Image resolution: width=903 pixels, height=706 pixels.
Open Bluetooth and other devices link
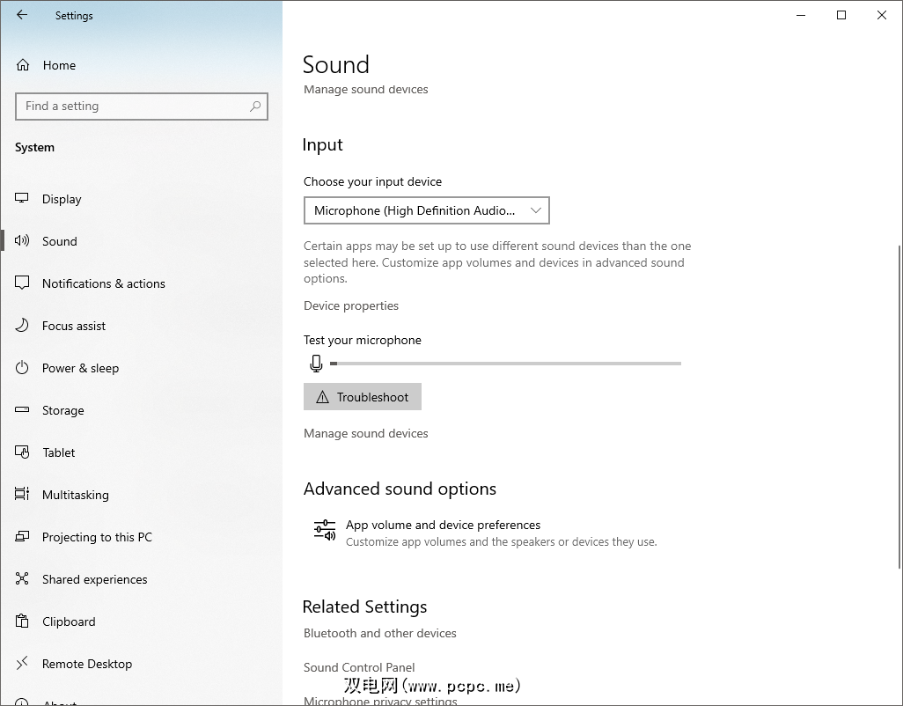click(379, 633)
